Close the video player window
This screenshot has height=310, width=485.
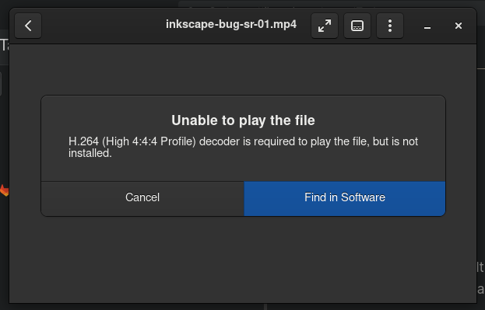coord(459,26)
